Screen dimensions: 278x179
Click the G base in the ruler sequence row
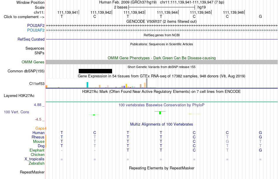click(x=260, y=17)
